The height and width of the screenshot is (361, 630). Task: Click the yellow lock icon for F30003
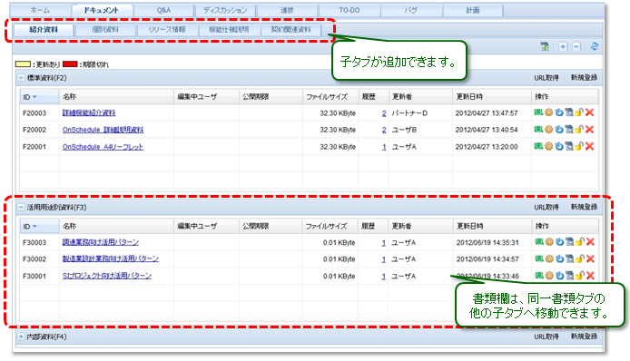(579, 242)
